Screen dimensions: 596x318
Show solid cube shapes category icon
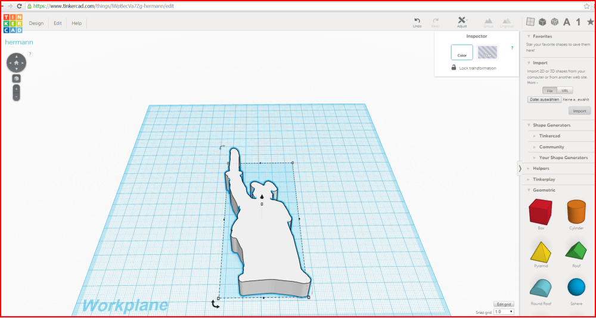542,22
